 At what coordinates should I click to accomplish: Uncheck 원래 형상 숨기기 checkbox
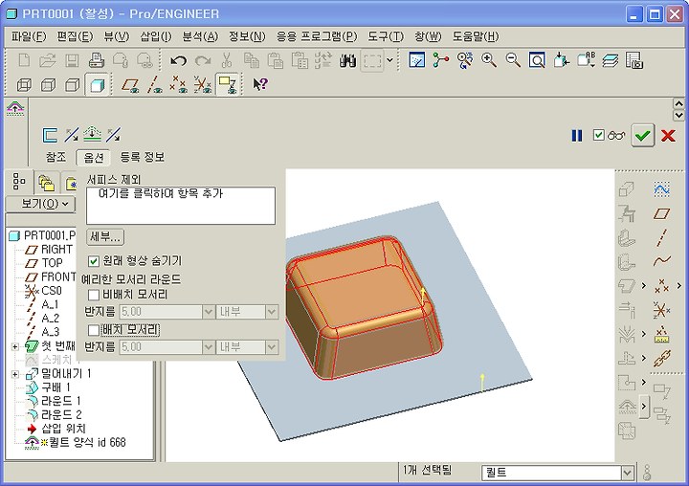[x=93, y=261]
